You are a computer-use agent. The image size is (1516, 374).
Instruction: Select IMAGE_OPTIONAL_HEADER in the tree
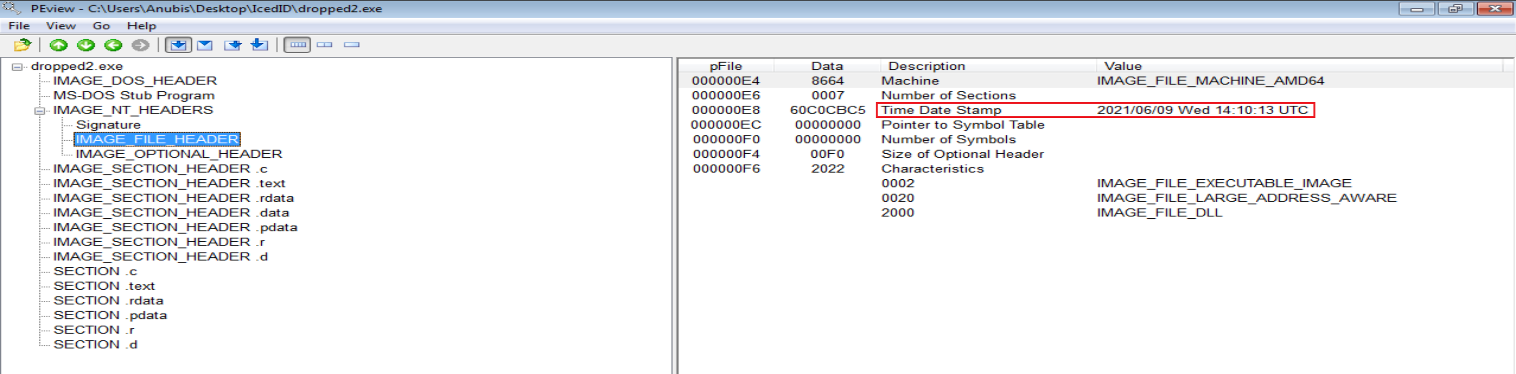(x=179, y=154)
